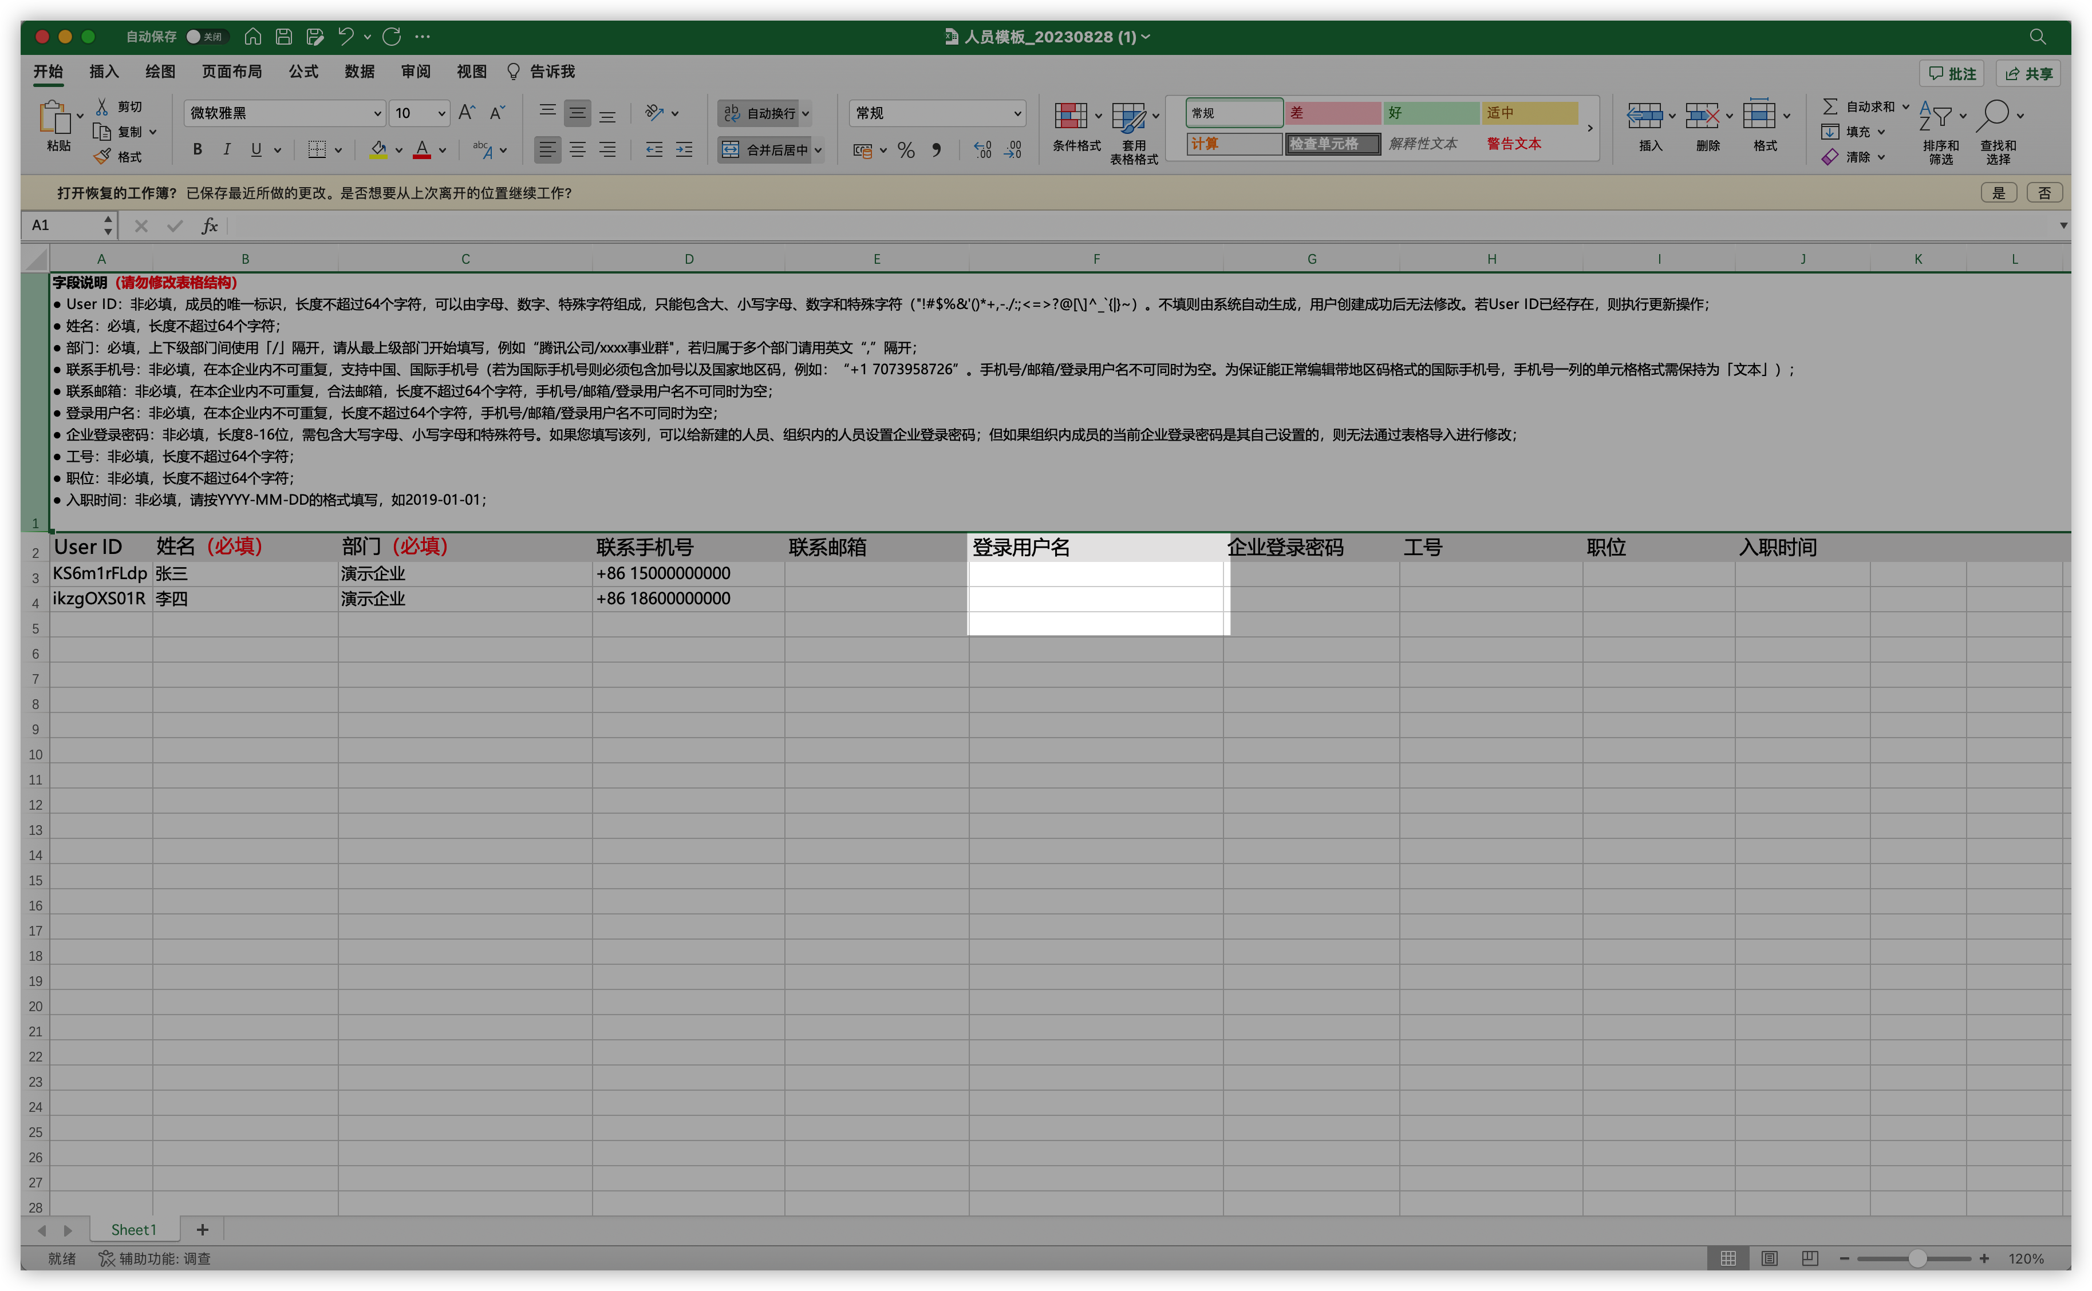Apply comma style number format
Viewport: 2092px width, 1291px height.
(x=937, y=151)
